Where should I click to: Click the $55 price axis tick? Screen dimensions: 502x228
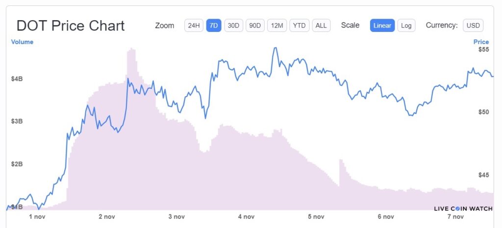482,50
